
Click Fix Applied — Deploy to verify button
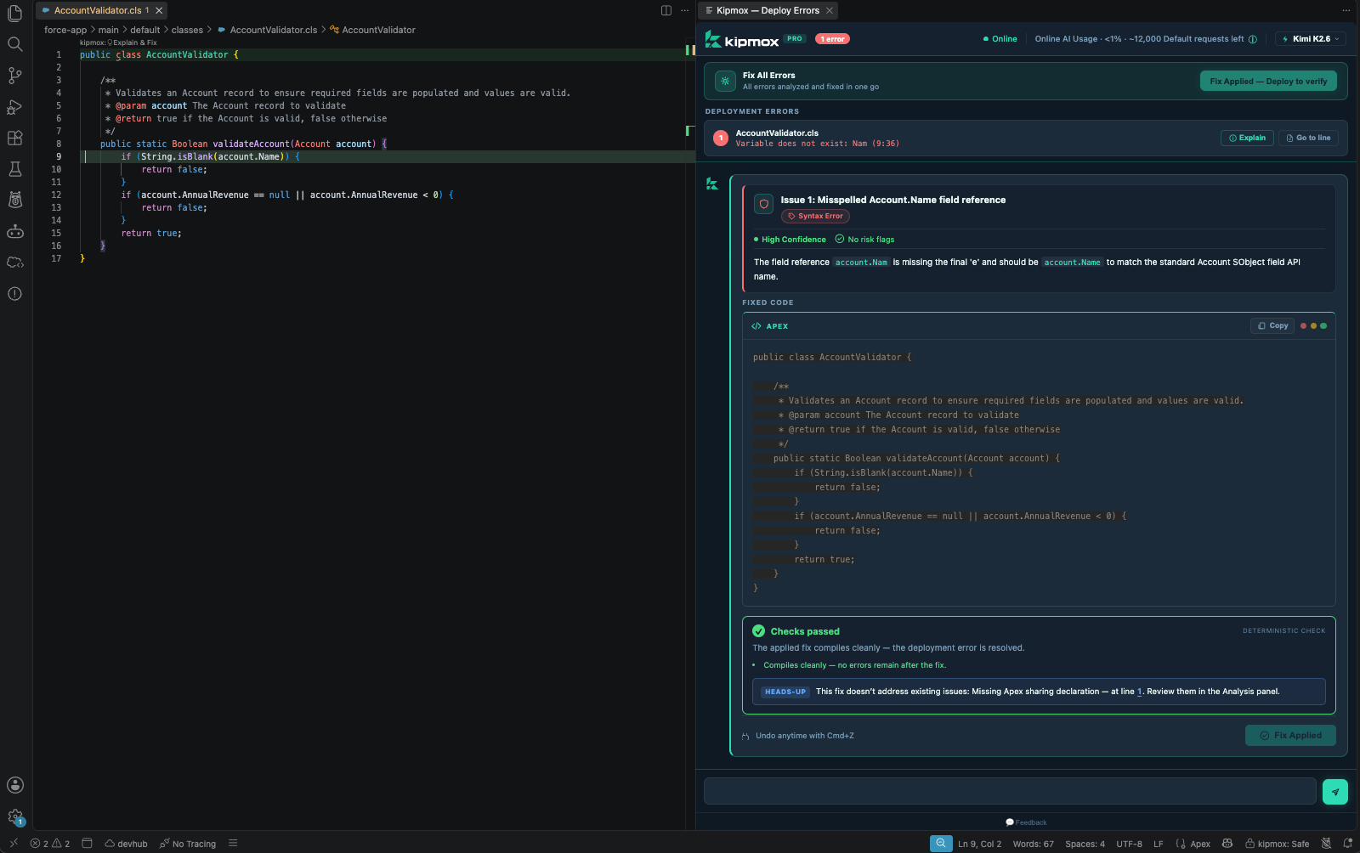(x=1268, y=81)
